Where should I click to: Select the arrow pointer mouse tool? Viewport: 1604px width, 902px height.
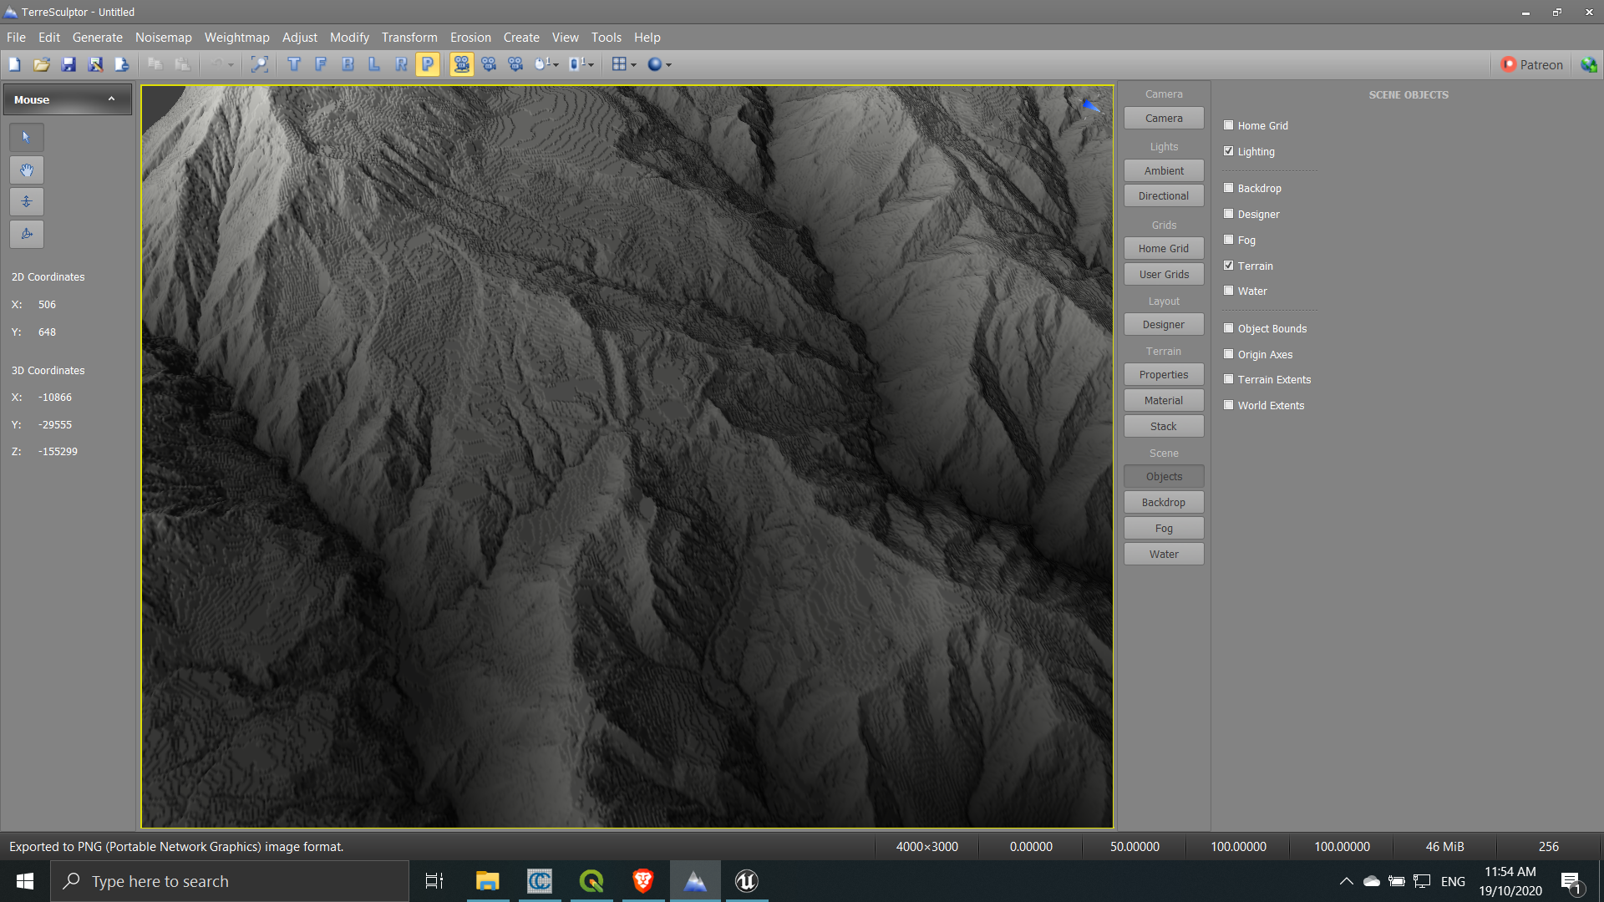point(26,137)
